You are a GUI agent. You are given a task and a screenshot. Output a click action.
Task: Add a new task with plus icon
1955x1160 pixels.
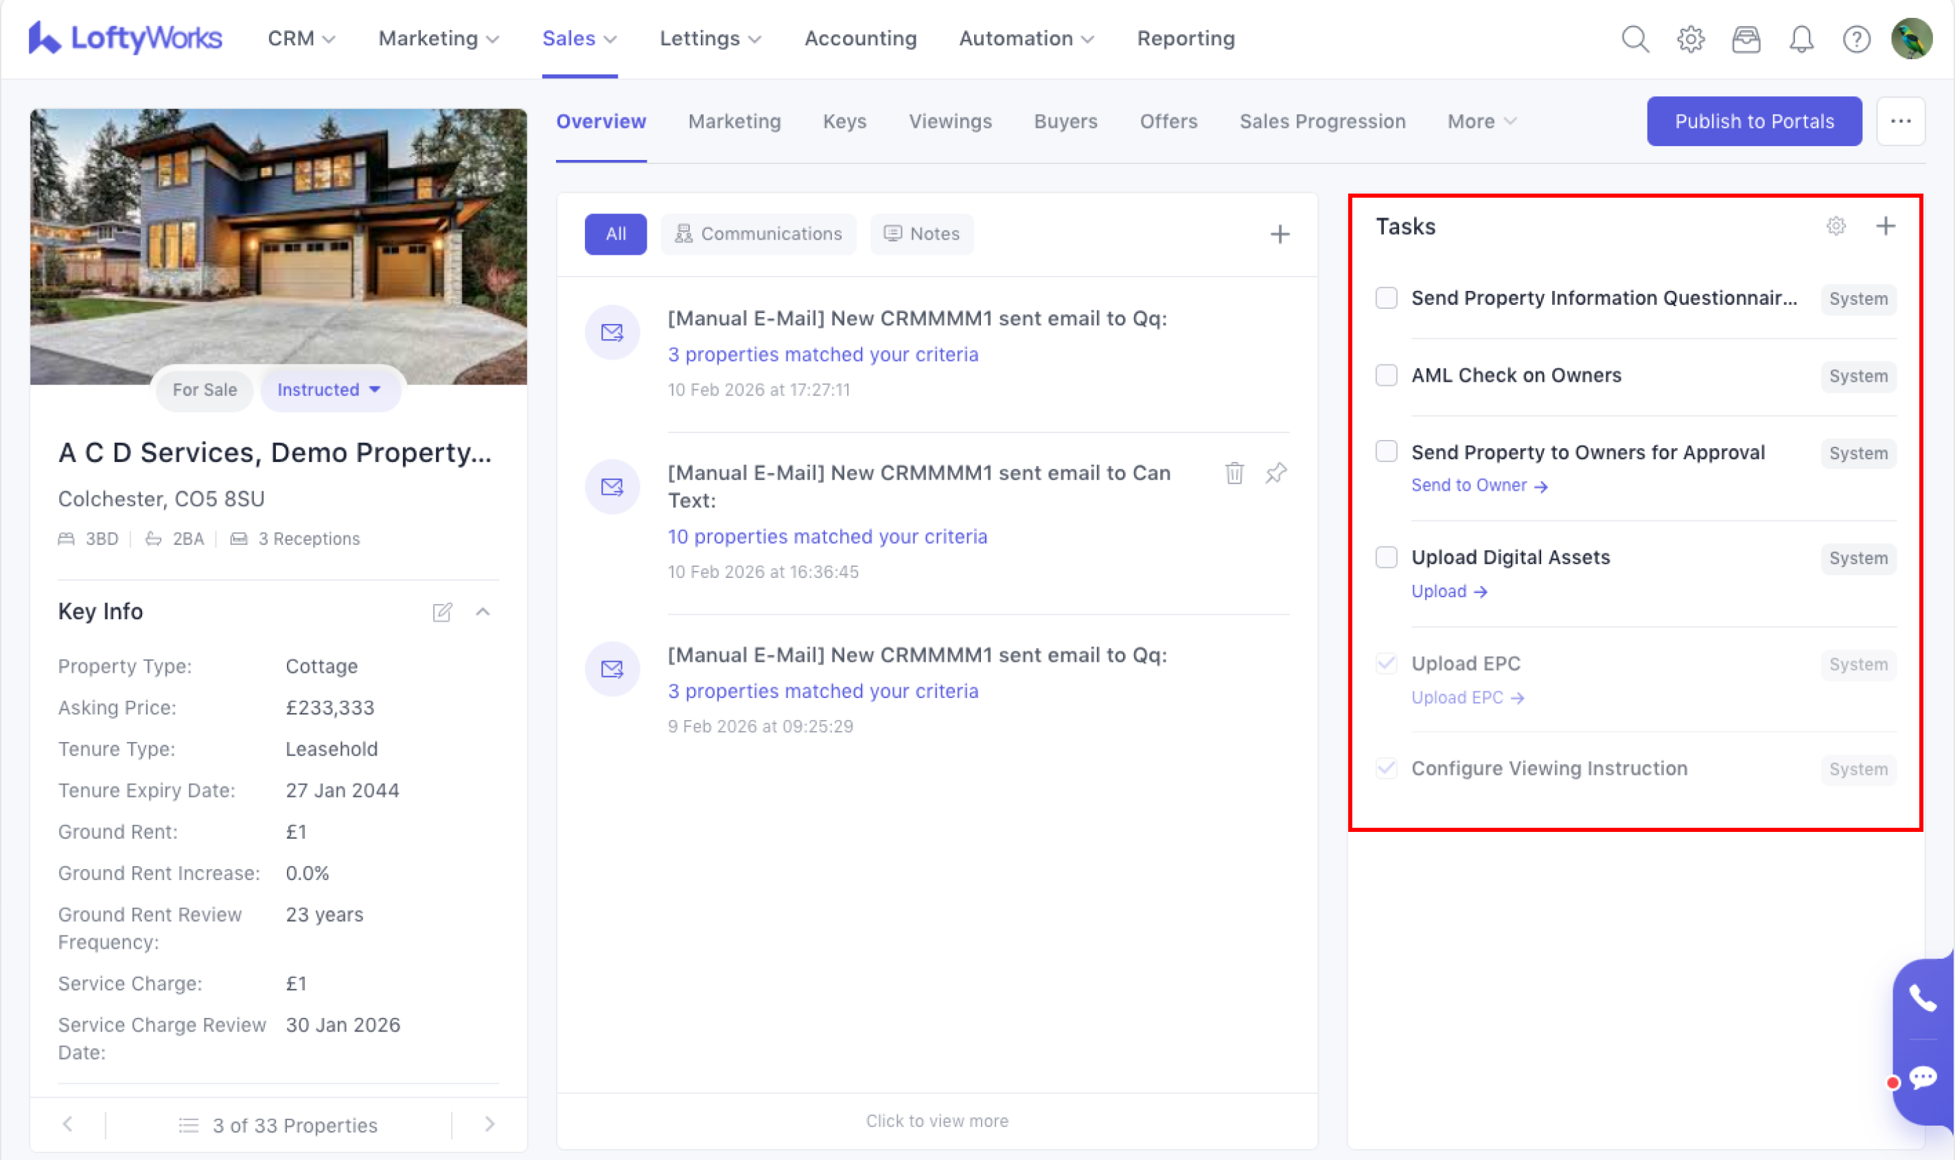pyautogui.click(x=1885, y=226)
